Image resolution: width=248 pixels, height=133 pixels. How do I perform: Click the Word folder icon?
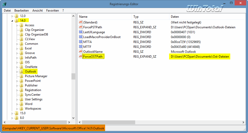[x=22, y=104]
